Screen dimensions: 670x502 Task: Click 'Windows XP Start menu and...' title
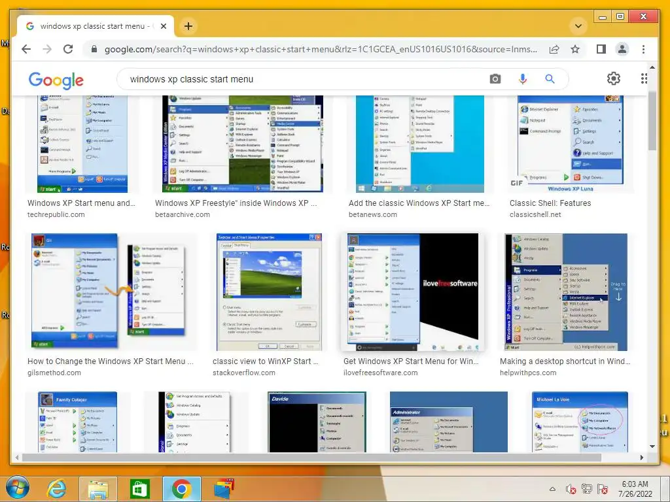click(x=81, y=203)
